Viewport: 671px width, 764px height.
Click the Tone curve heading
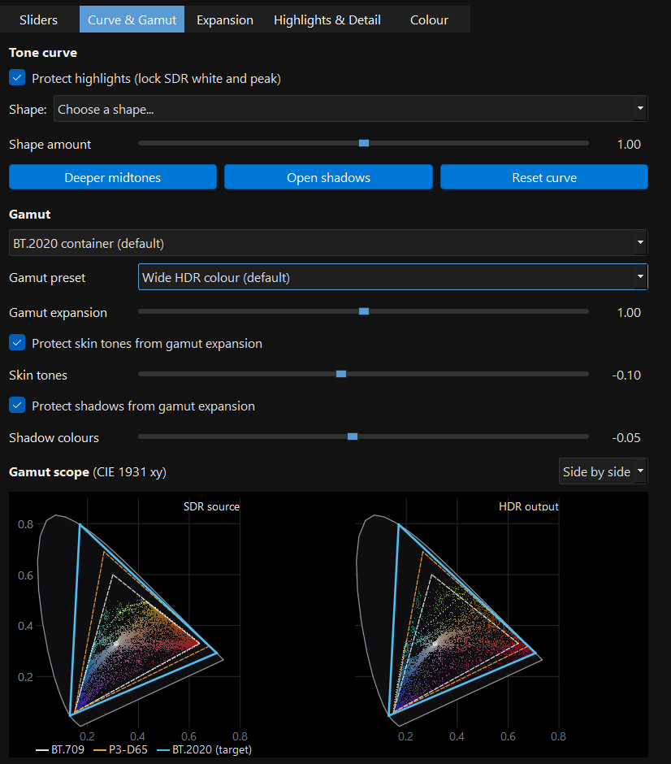click(x=43, y=52)
